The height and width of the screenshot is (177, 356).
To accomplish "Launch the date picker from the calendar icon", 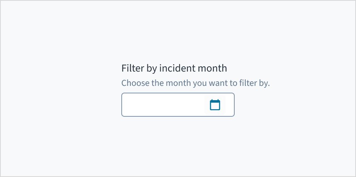I will pyautogui.click(x=215, y=105).
